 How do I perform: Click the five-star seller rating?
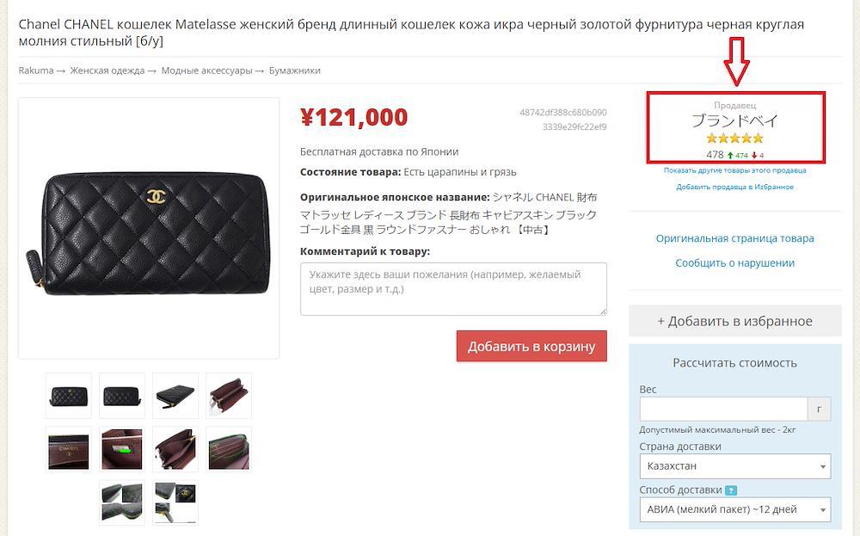coord(735,139)
